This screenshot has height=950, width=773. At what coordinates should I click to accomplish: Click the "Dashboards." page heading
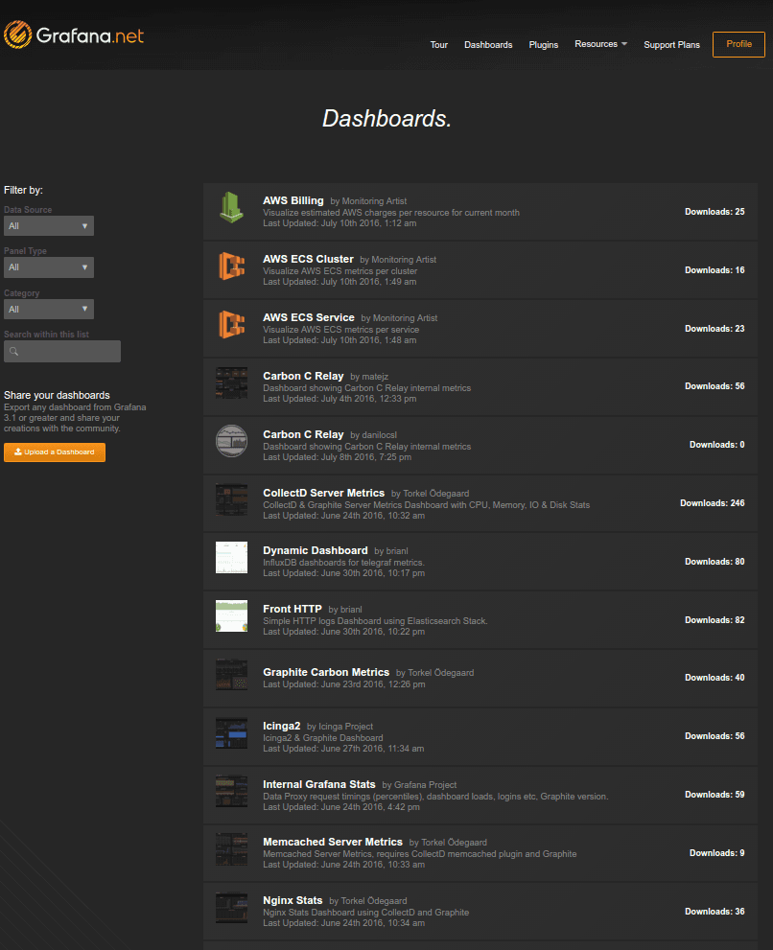coord(386,119)
